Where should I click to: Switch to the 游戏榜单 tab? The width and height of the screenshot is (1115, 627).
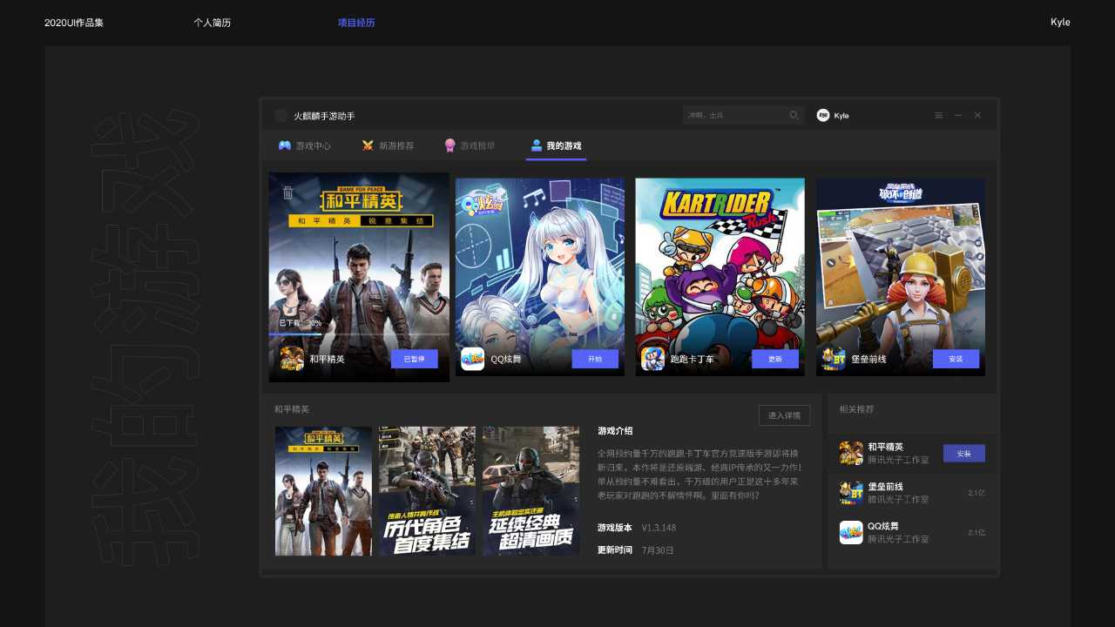click(470, 145)
